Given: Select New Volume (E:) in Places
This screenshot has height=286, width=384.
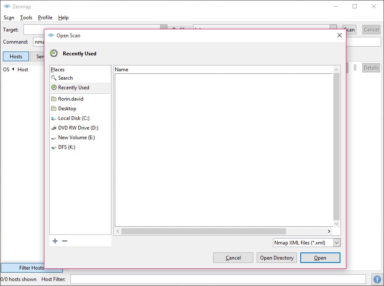Looking at the screenshot, I should click(x=80, y=138).
